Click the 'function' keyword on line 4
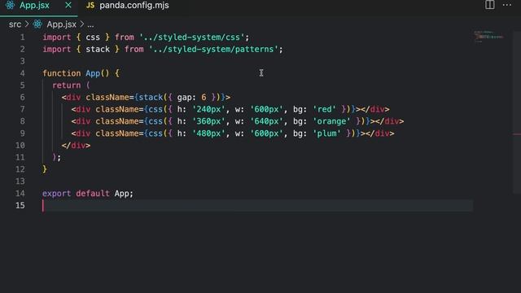521x293 pixels. coord(62,73)
